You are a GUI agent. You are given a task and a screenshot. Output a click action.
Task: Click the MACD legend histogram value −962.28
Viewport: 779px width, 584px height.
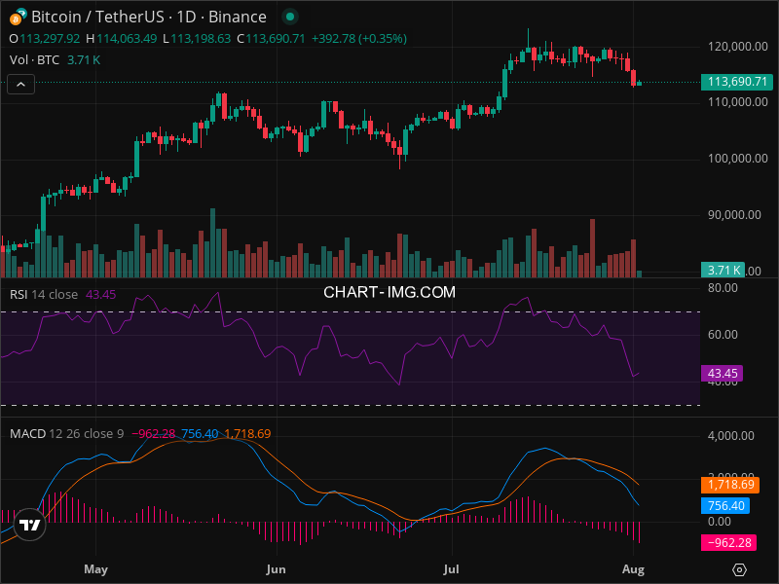(x=153, y=433)
